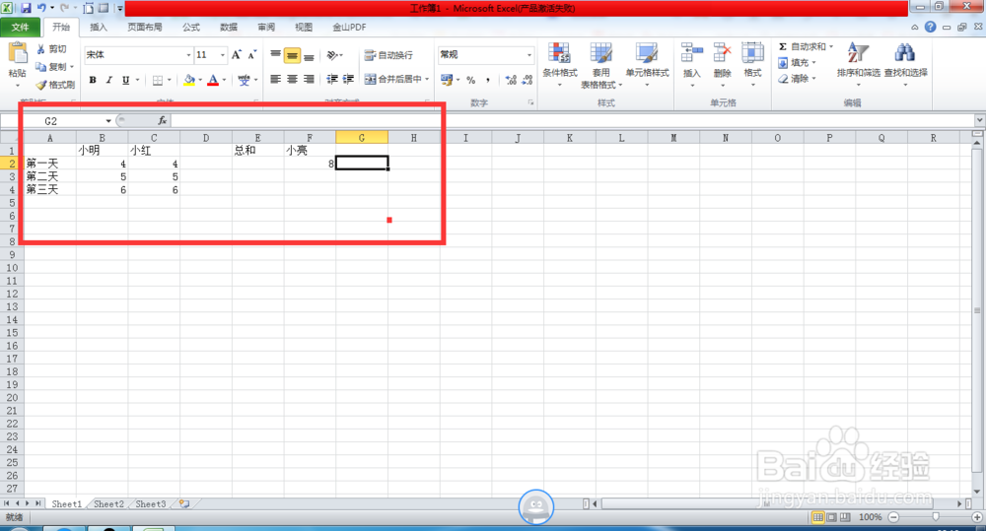Image resolution: width=986 pixels, height=531 pixels.
Task: Switch to the 数据 Data tab
Action: [229, 27]
